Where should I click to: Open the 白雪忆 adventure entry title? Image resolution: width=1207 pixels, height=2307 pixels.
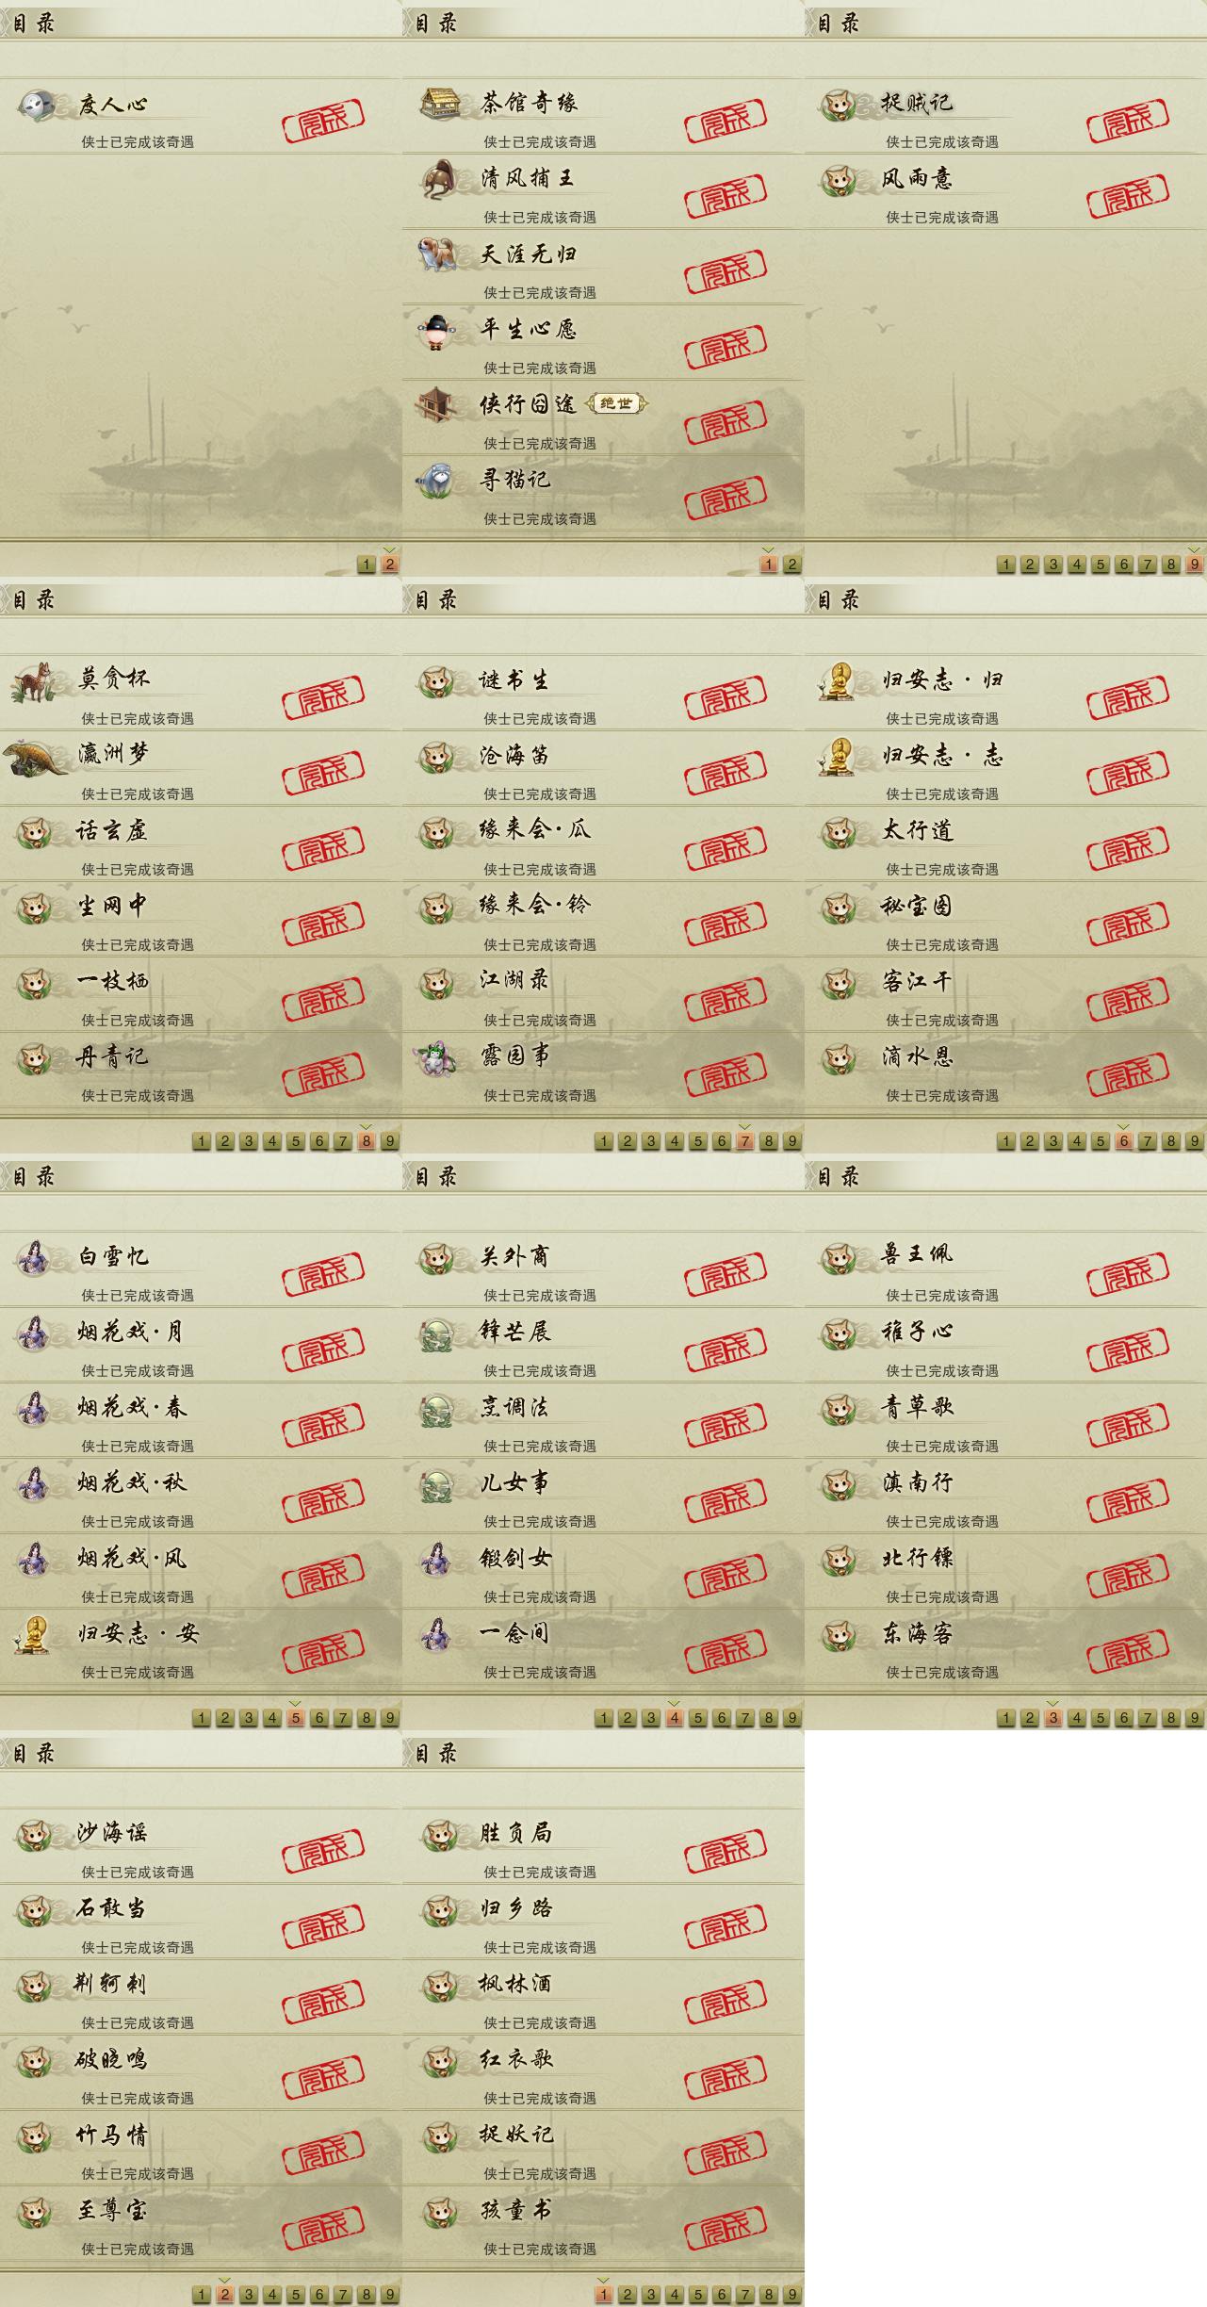point(113,1256)
